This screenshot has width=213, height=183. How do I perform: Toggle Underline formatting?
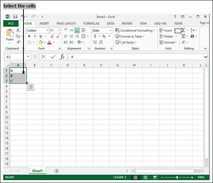click(41, 36)
